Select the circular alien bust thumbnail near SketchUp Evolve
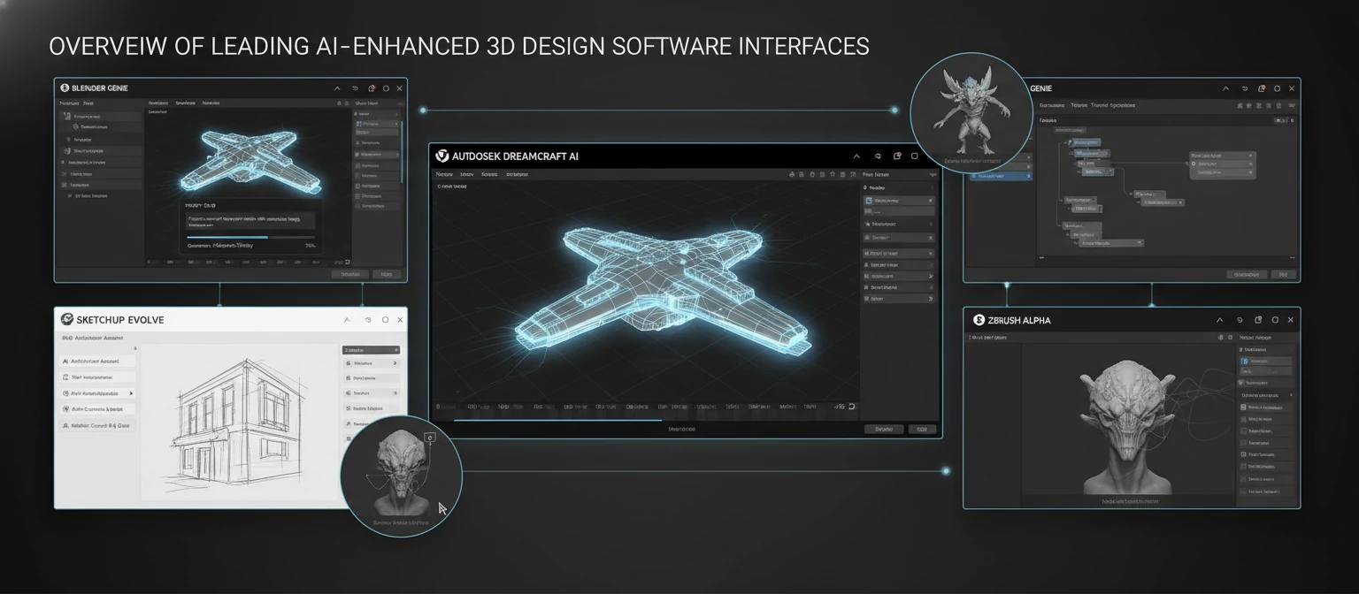 click(400, 477)
